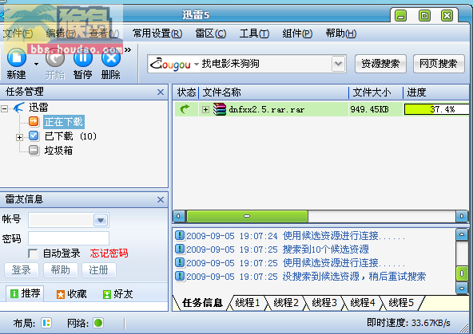Open the 帐号 account dropdown
This screenshot has height=334, width=473.
pyautogui.click(x=101, y=220)
